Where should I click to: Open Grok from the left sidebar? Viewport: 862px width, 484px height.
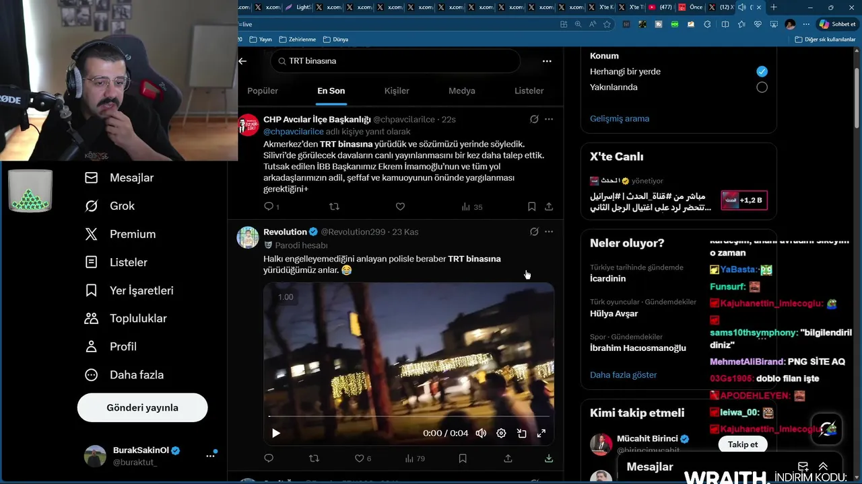pos(109,206)
